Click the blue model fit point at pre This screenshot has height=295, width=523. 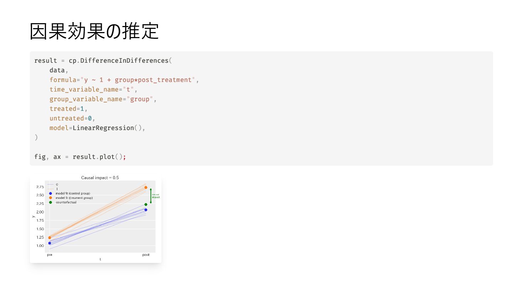point(49,243)
